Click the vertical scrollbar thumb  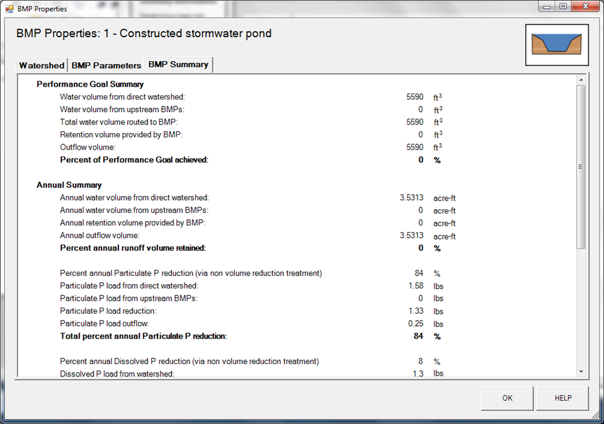click(x=580, y=167)
